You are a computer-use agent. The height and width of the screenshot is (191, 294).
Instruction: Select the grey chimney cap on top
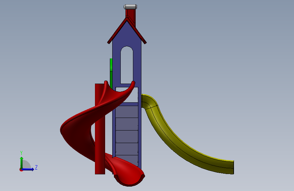(x=130, y=7)
